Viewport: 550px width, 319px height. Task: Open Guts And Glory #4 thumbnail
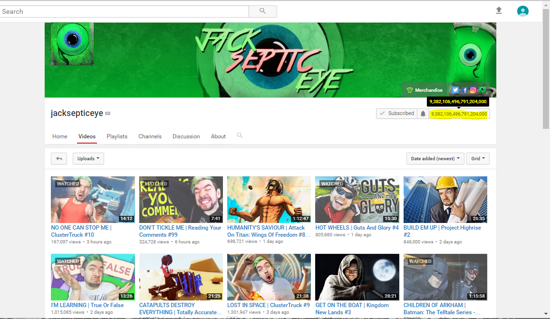(357, 199)
